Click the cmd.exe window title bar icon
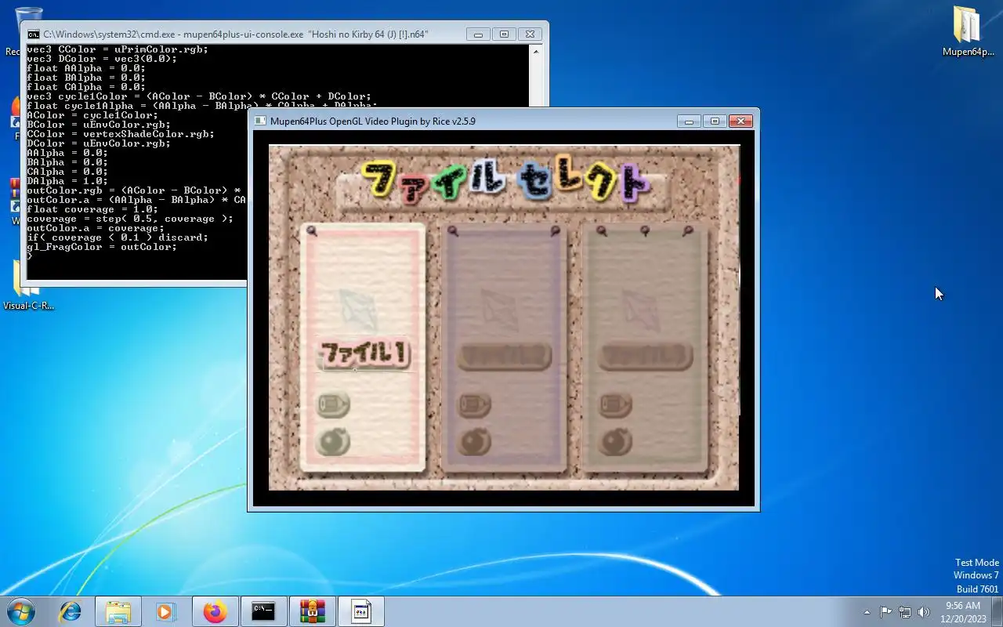Screen dimensions: 1003x627 tap(34, 34)
